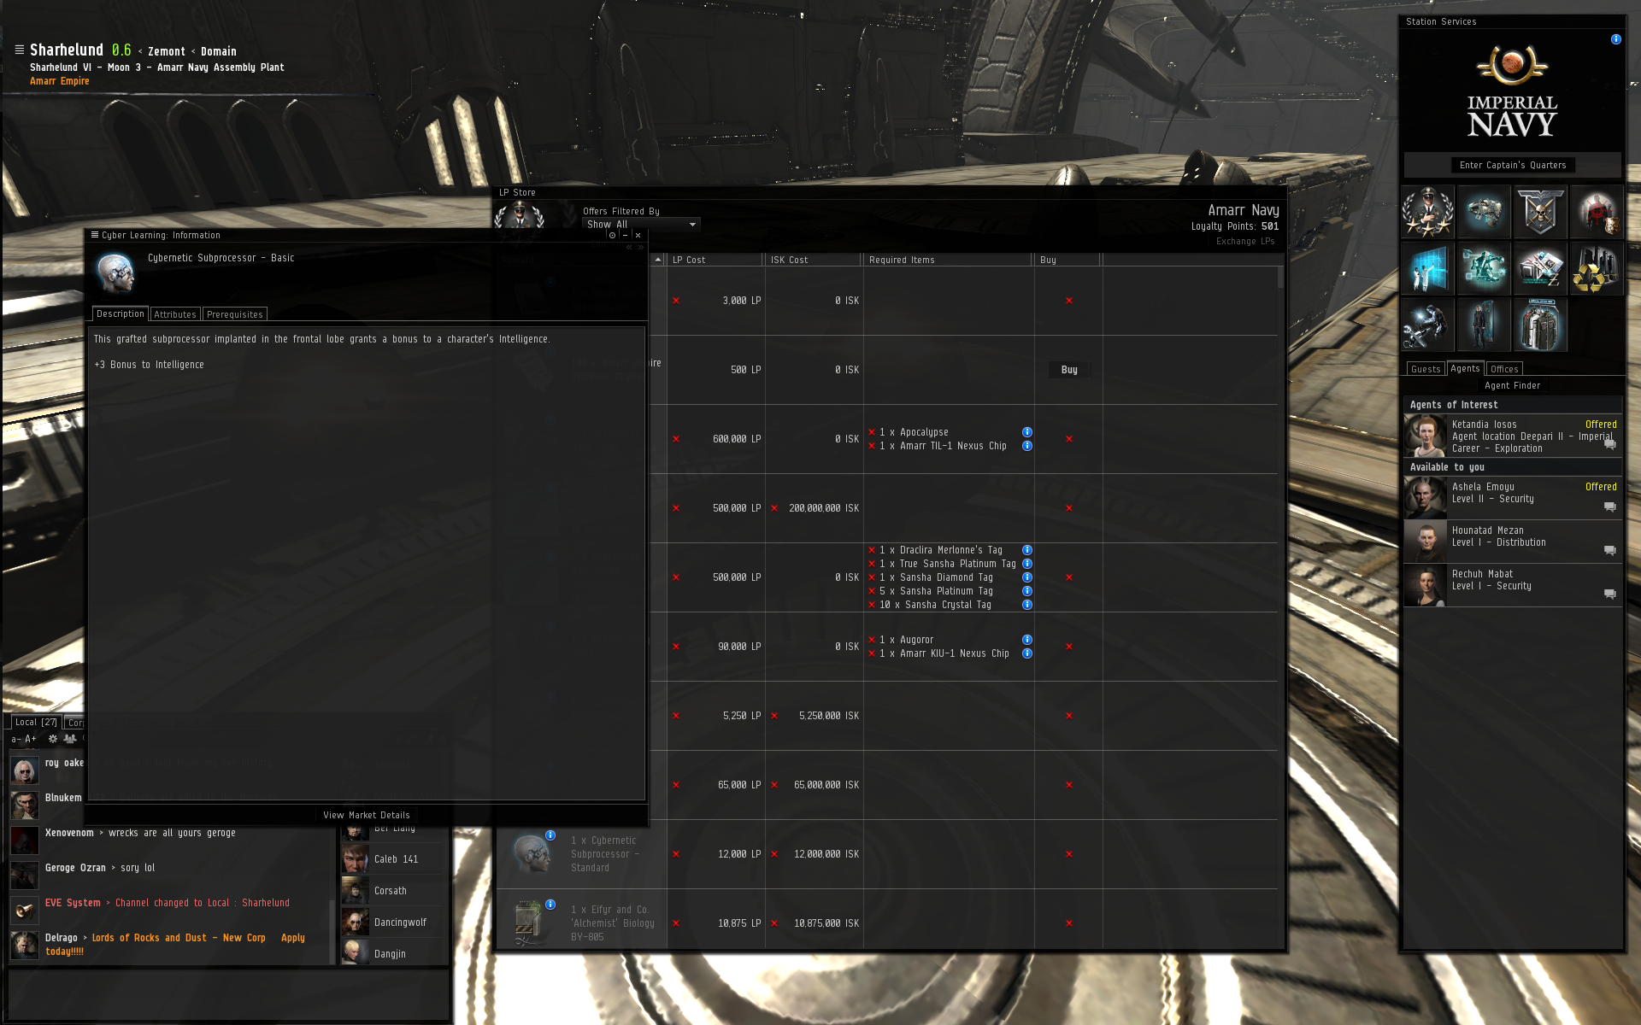Toggle the chat member list icon

coord(70,739)
